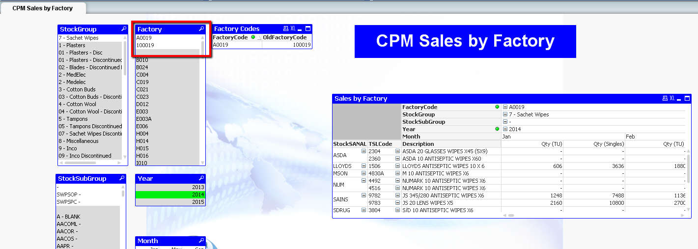Print the Sales by Factory table
The image size is (698, 249).
tap(665, 99)
